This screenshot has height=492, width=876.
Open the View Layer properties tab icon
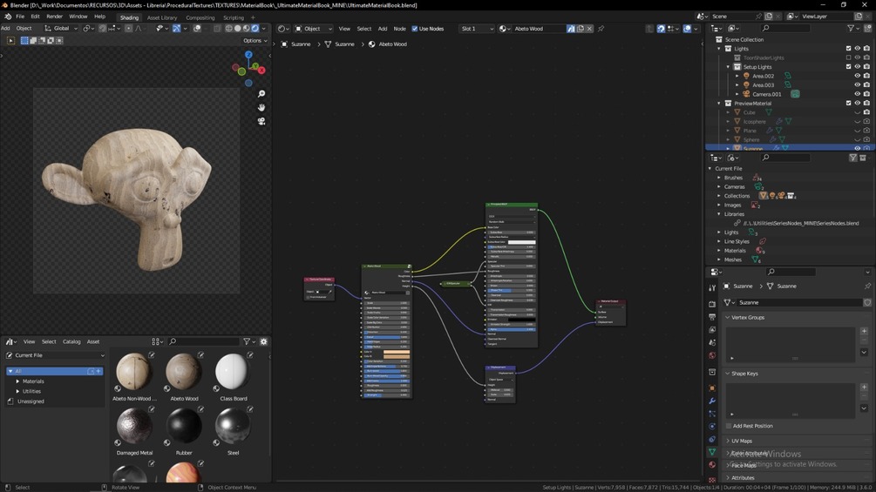pyautogui.click(x=712, y=330)
